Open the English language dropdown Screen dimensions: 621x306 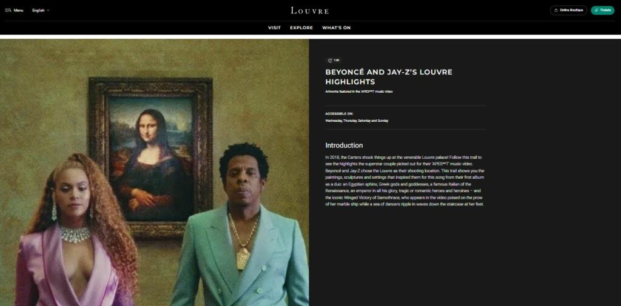point(41,10)
